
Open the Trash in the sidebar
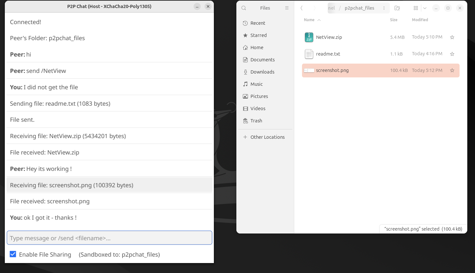[256, 120]
